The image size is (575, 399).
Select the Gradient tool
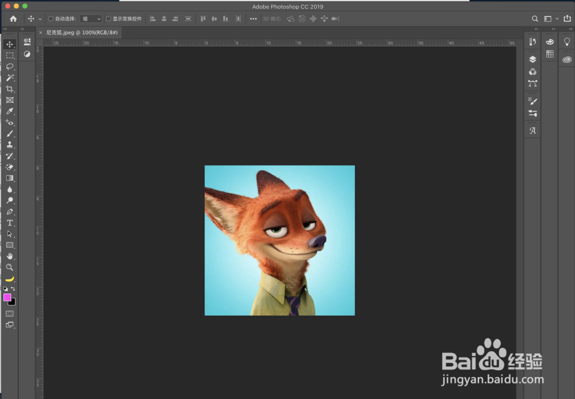click(10, 178)
